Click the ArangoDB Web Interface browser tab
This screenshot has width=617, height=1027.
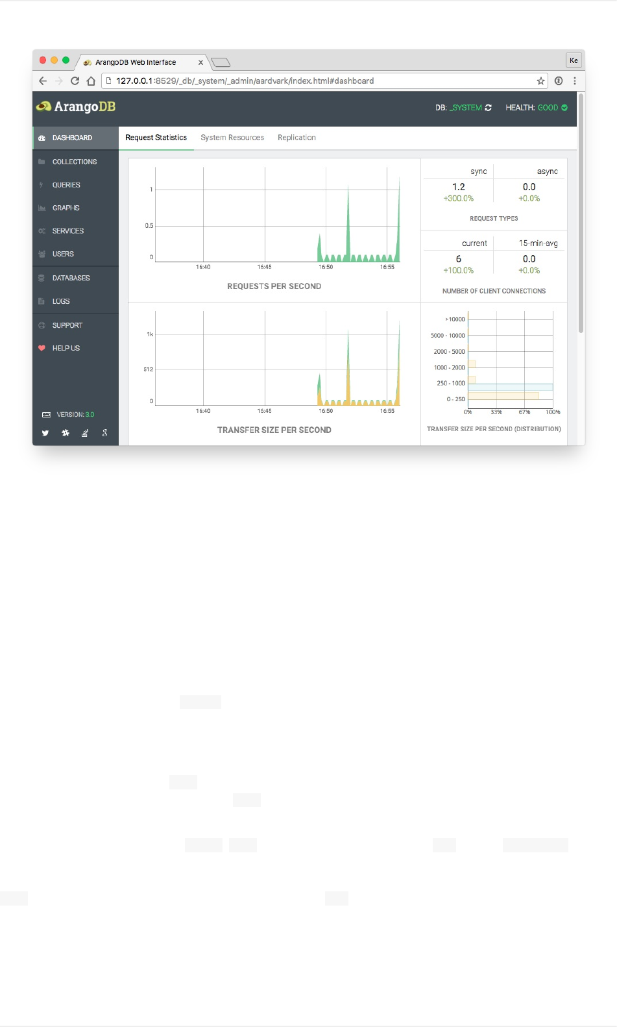coord(143,62)
